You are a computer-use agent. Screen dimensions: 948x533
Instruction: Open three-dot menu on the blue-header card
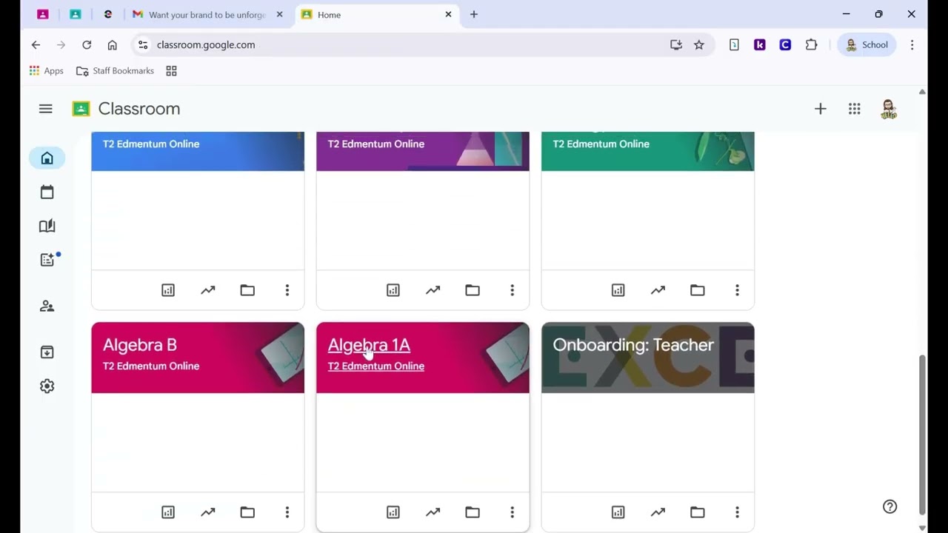pyautogui.click(x=287, y=290)
